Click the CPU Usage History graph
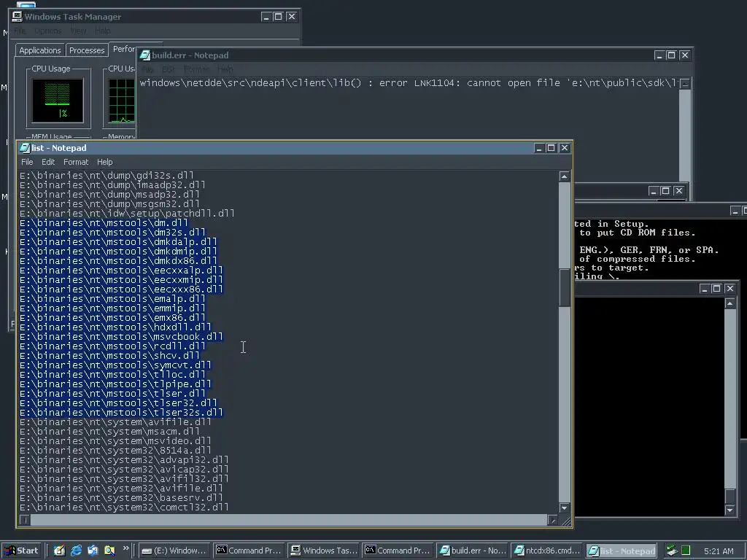This screenshot has height=560, width=747. (x=122, y=101)
